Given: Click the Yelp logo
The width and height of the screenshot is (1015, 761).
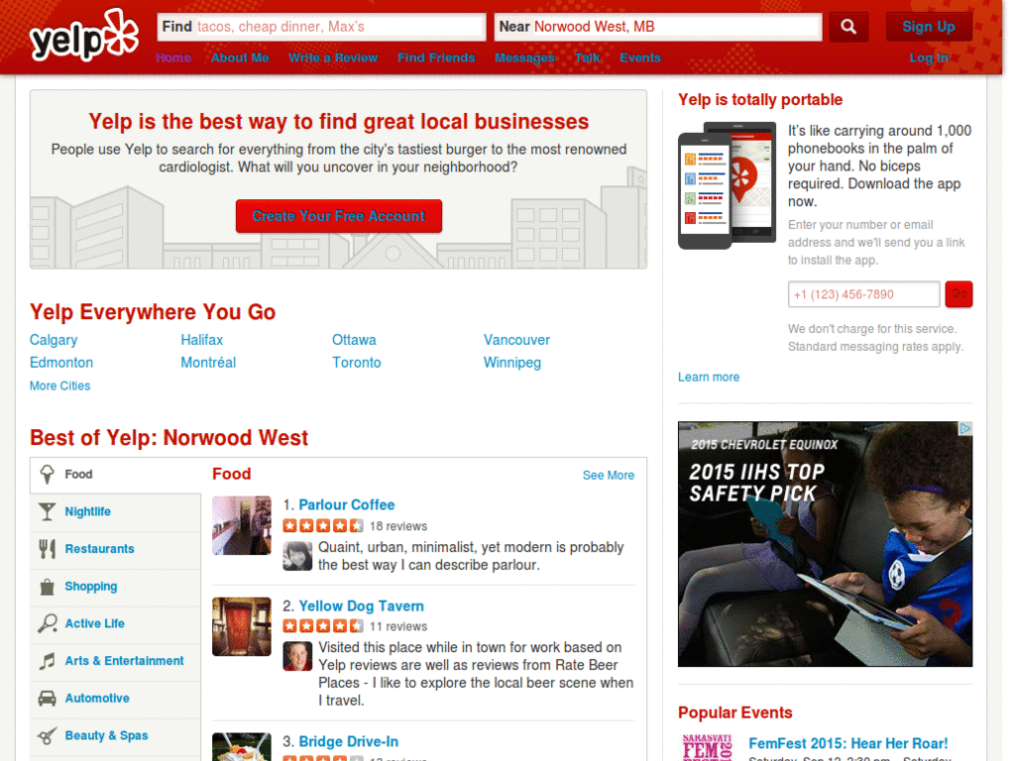Looking at the screenshot, I should pyautogui.click(x=84, y=37).
